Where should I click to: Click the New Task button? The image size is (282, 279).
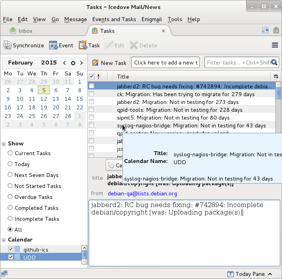109,63
